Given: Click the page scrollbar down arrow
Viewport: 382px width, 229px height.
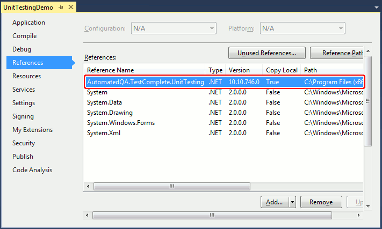Looking at the screenshot, I should pos(368,206).
